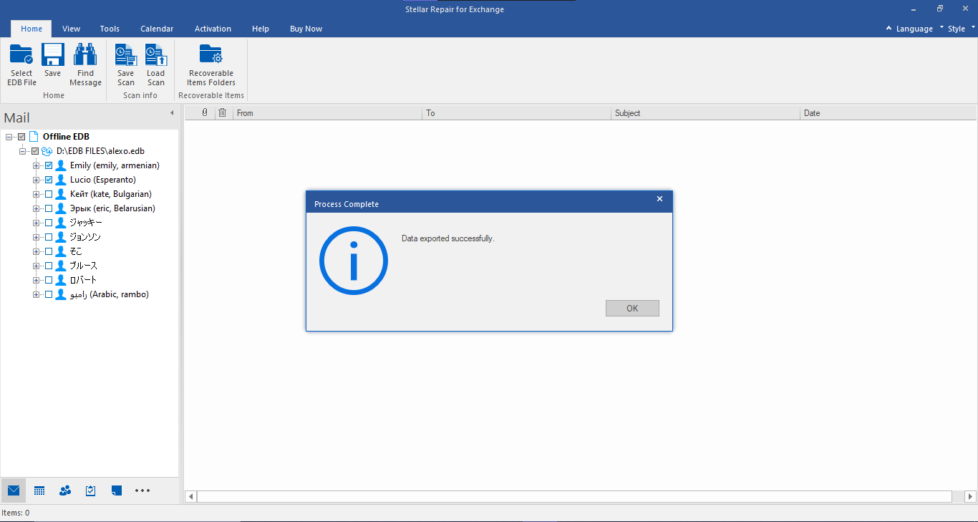The image size is (978, 522).
Task: Open the Calendar ribbon tab
Action: coord(157,29)
